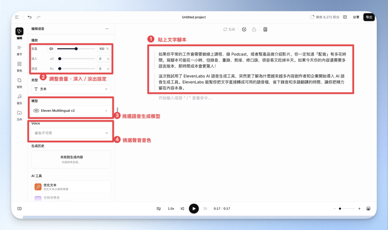Click the 0:17 / 0:17 time display
Viewport: 388px width, 230px height.
coord(222,208)
